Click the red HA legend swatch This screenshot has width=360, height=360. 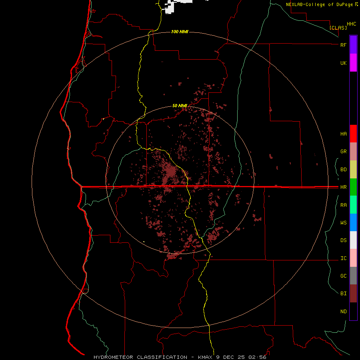pos(353,134)
